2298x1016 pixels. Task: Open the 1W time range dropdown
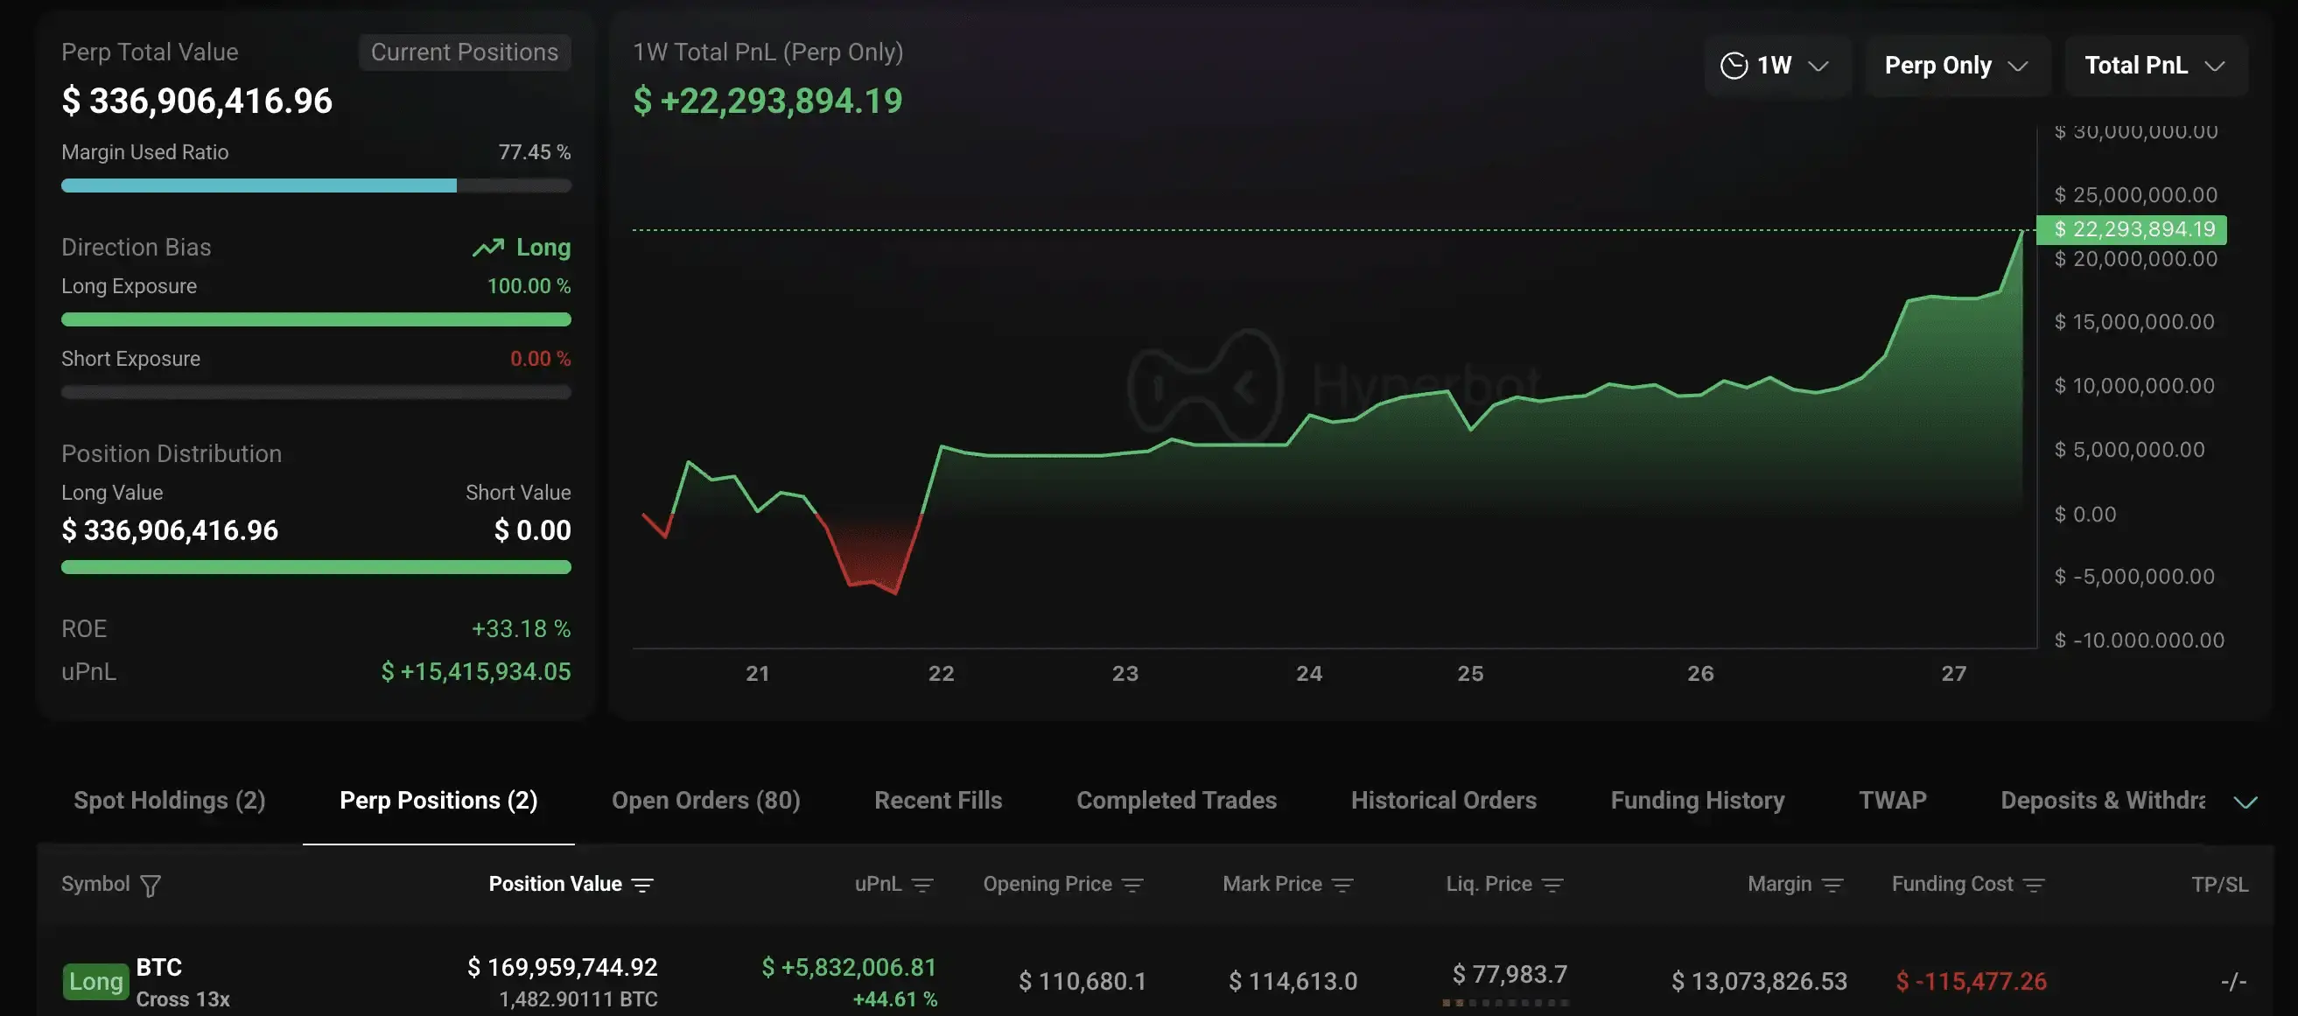[x=1776, y=66]
